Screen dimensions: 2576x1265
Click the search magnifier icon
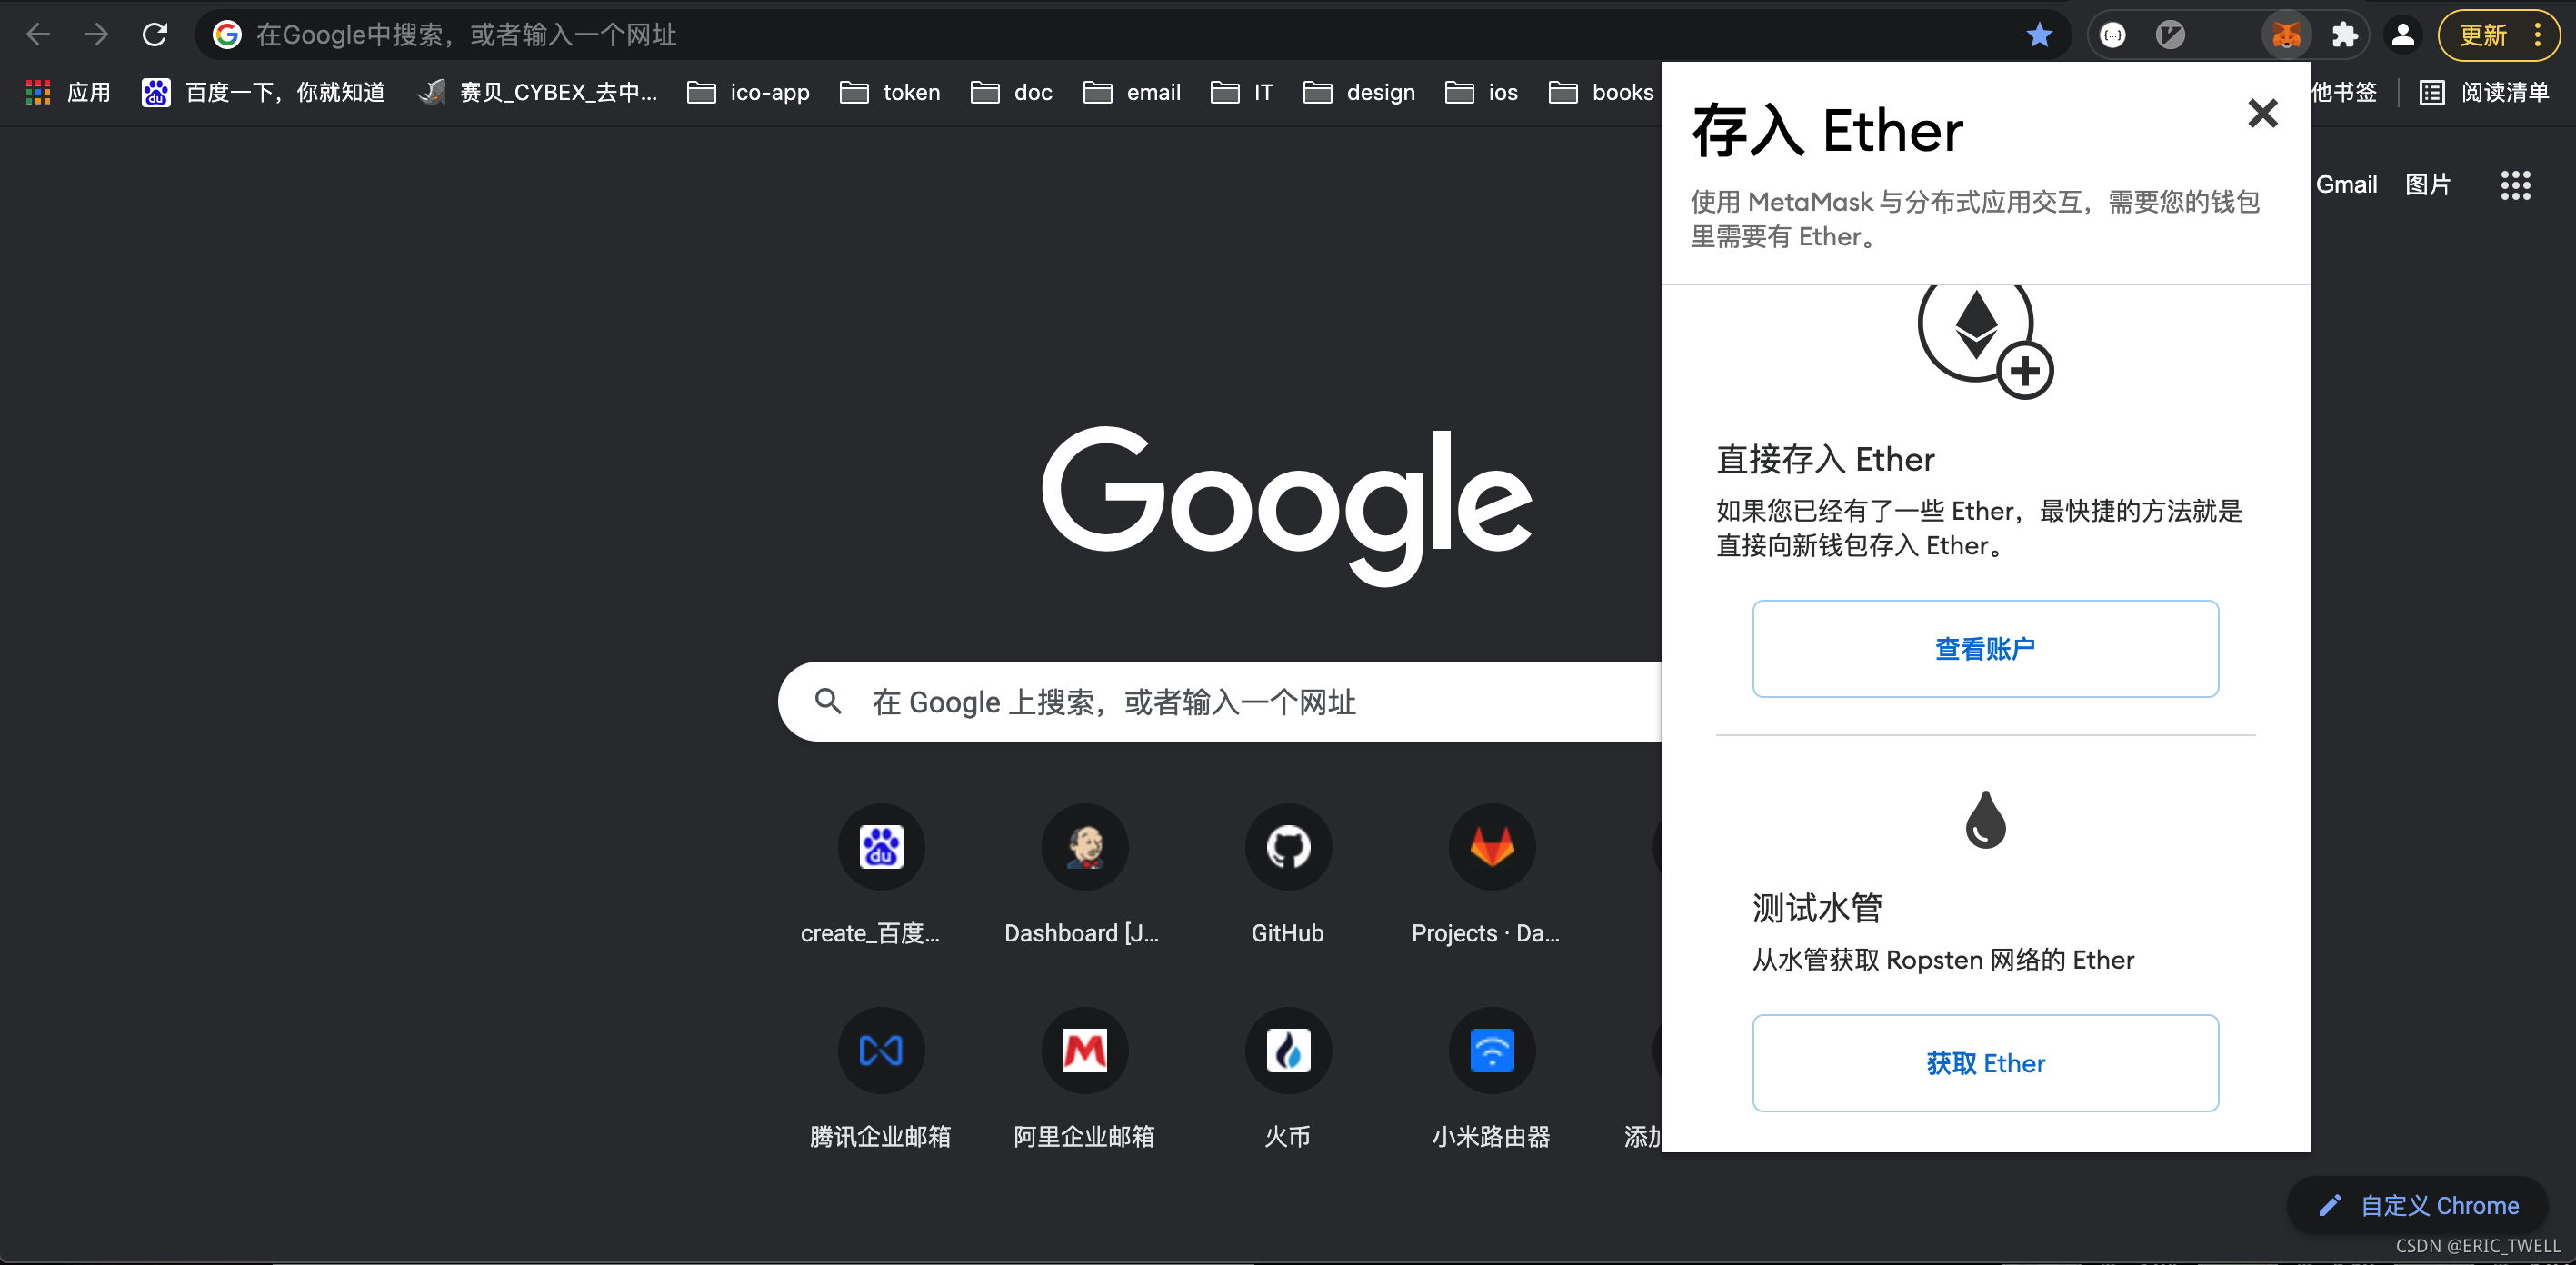(x=828, y=701)
